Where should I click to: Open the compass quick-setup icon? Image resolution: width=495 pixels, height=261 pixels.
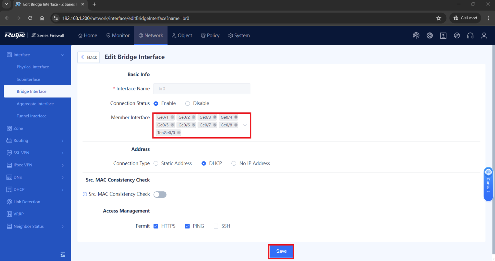coord(457,35)
